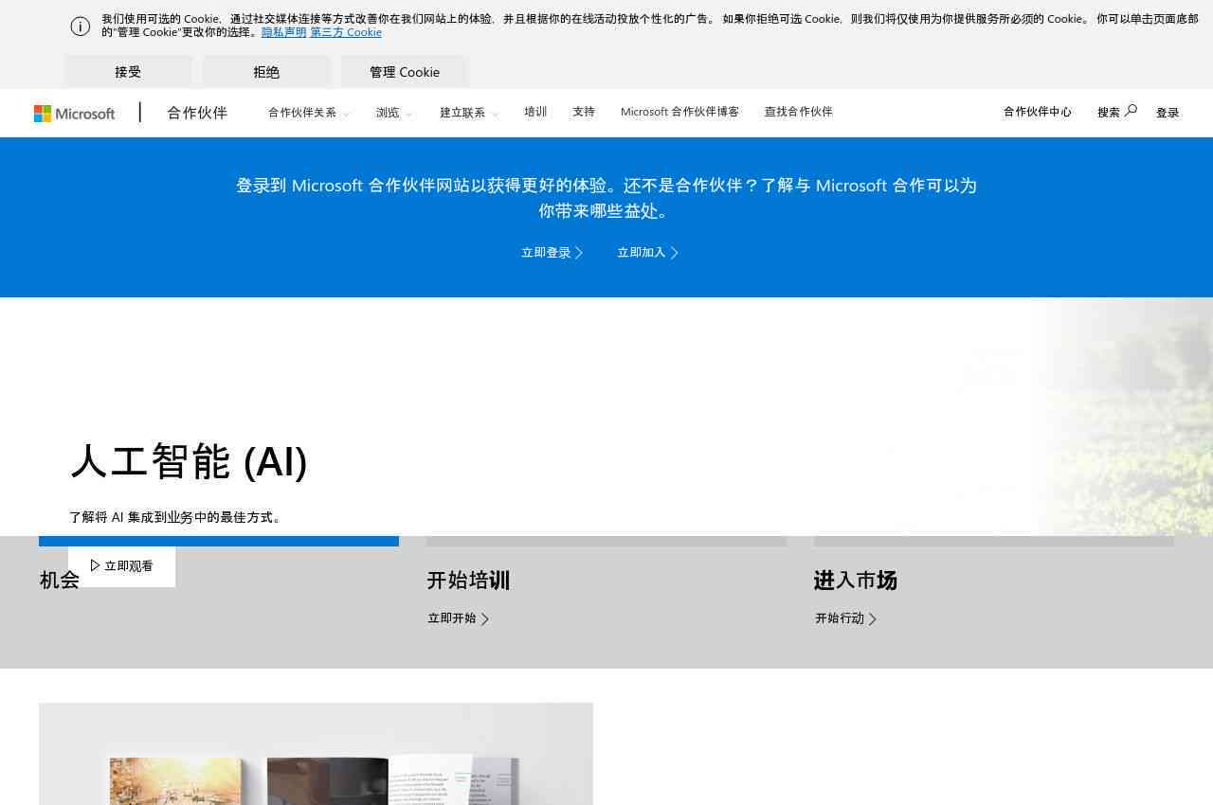Click the 人工智能 (AI) heading
The height and width of the screenshot is (805, 1213).
(190, 461)
